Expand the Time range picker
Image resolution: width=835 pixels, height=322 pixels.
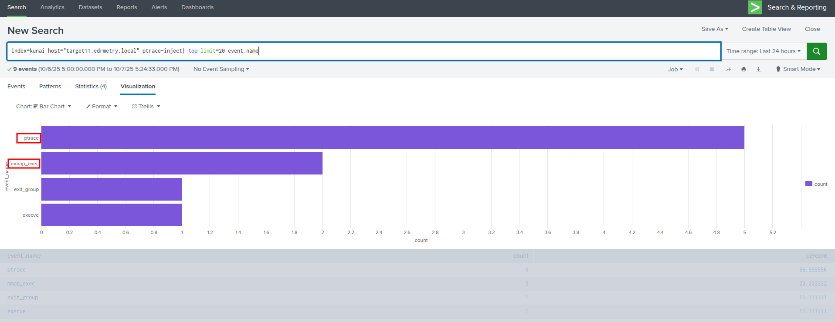[763, 51]
